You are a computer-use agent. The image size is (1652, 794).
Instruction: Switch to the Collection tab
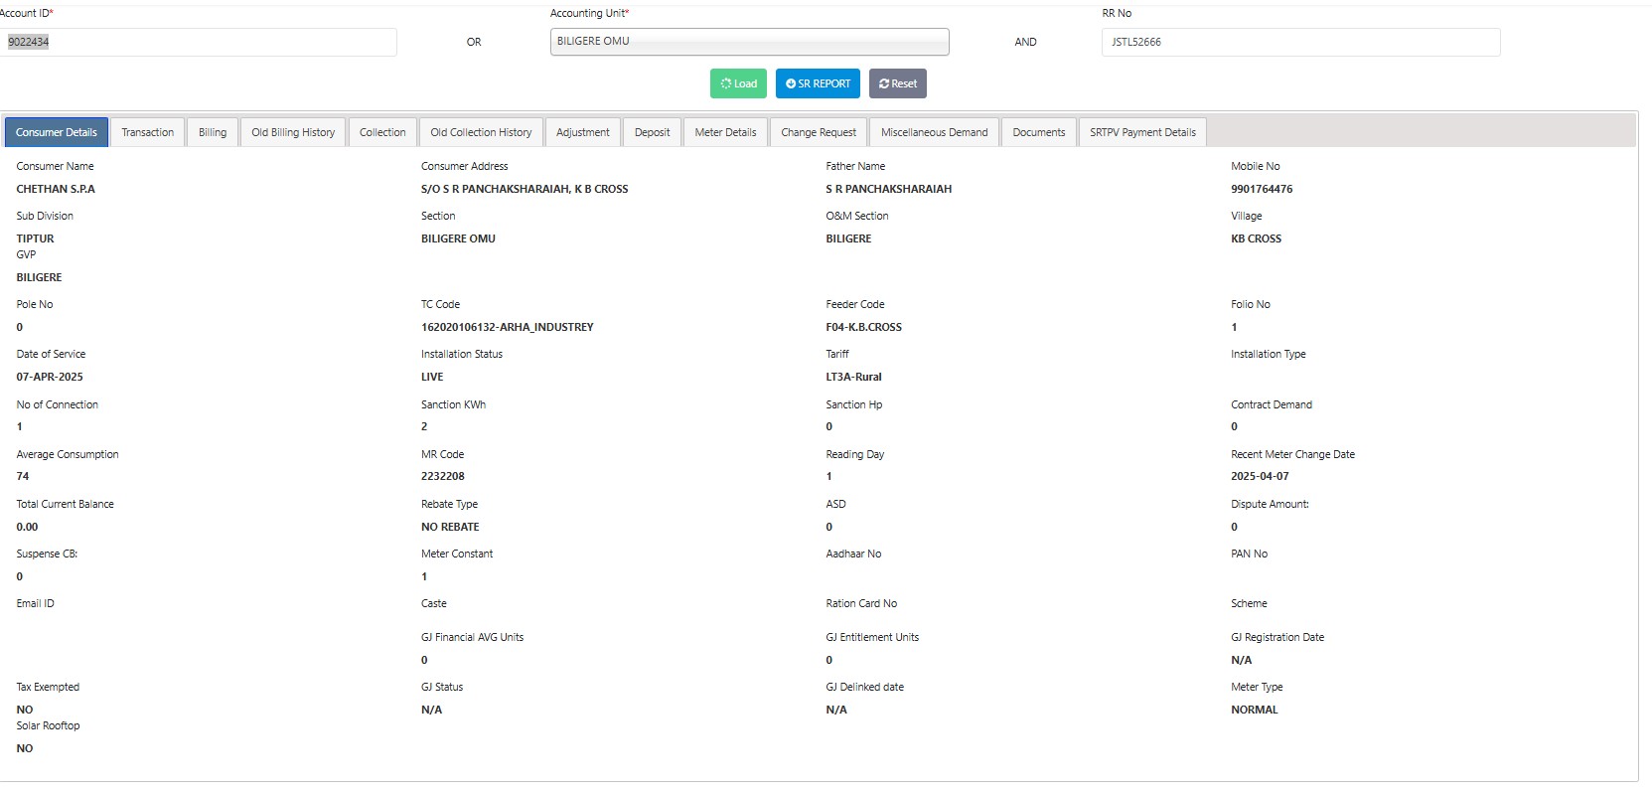[x=382, y=132]
